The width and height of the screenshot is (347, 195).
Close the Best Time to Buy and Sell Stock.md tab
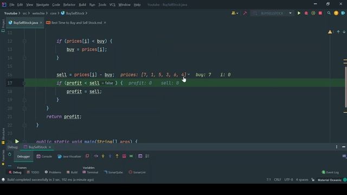click(x=105, y=23)
